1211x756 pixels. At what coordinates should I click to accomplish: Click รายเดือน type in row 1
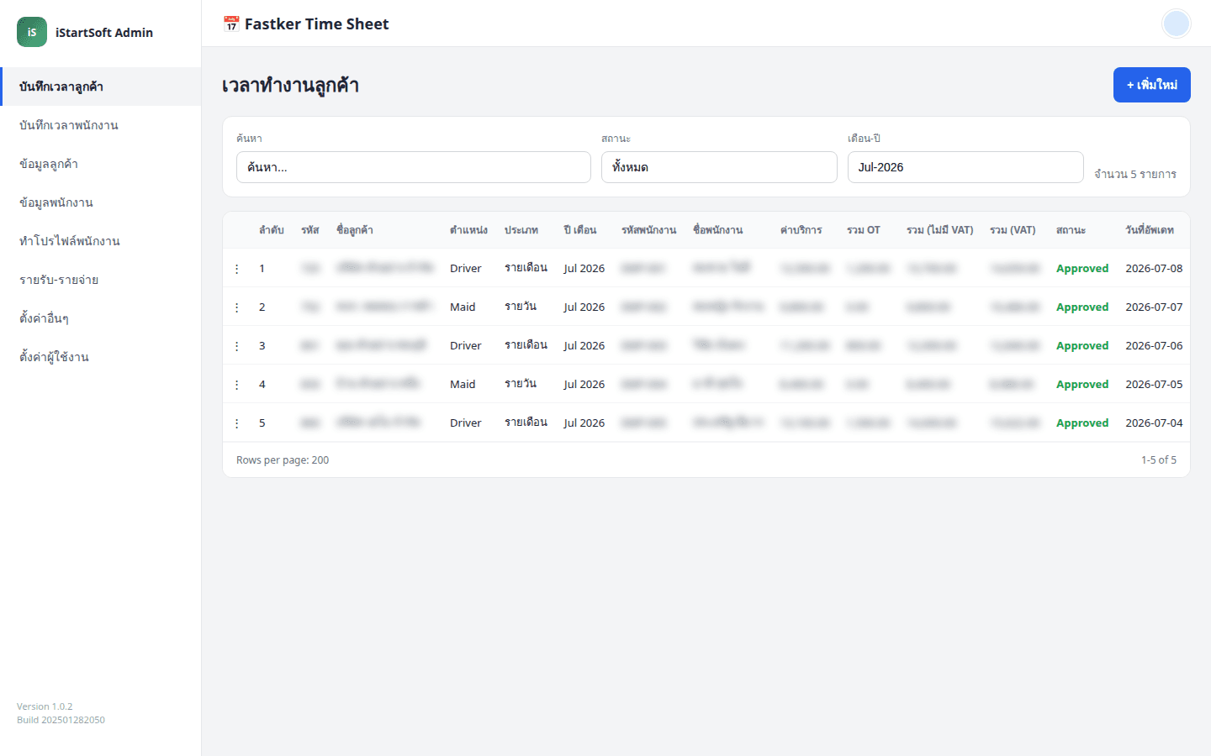pyautogui.click(x=526, y=268)
